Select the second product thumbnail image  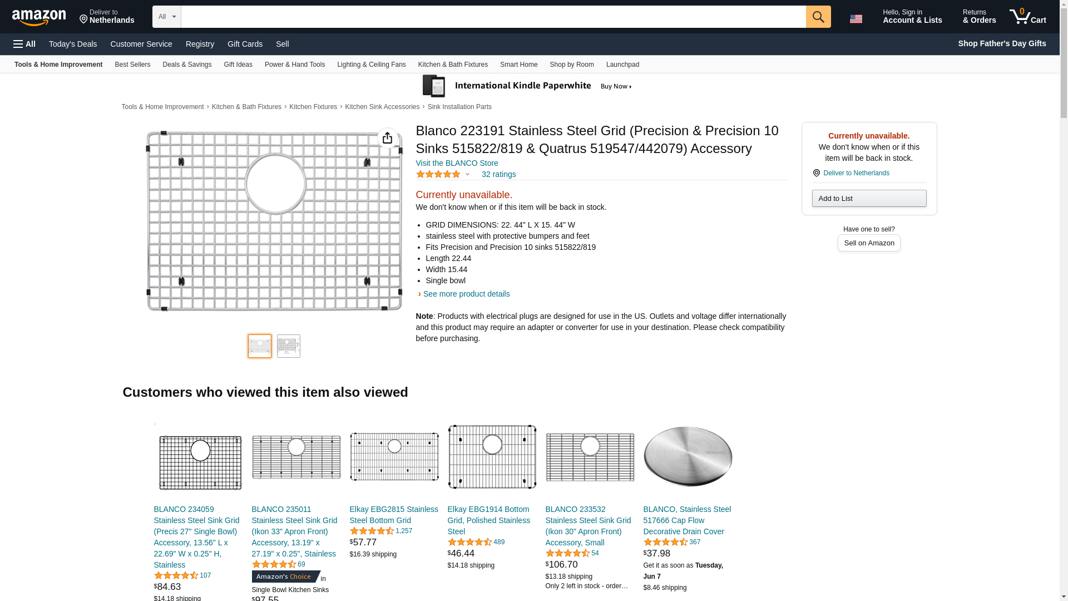click(288, 346)
